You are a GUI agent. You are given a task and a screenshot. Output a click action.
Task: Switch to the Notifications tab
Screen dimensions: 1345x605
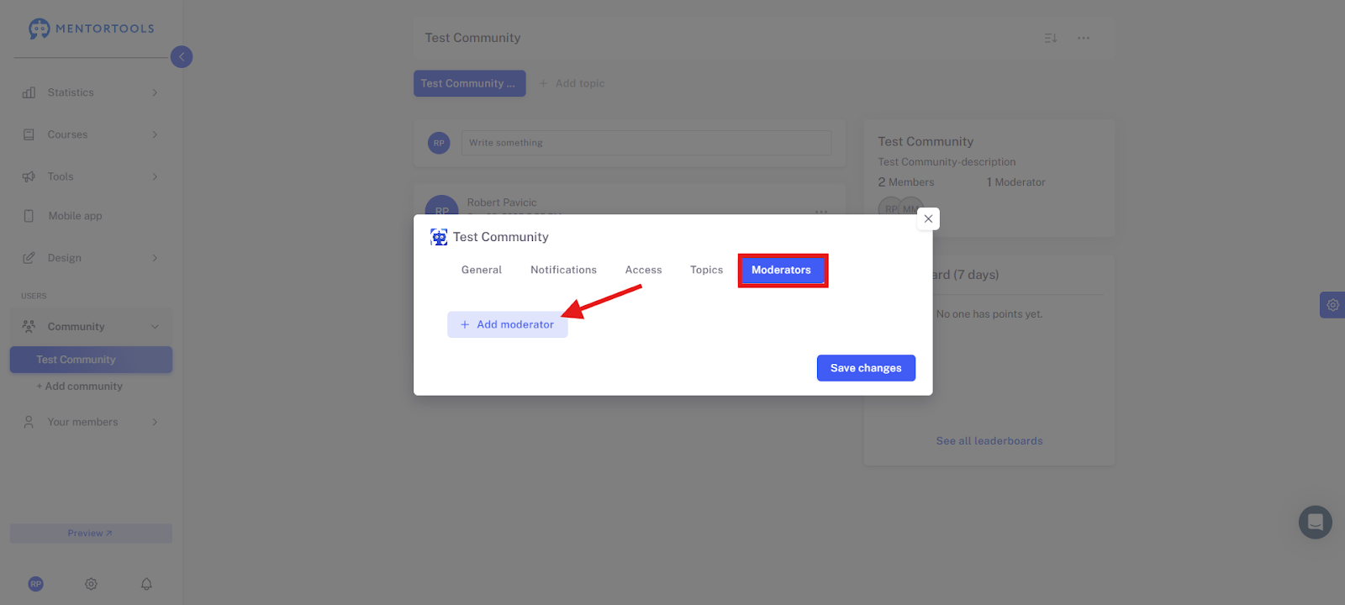[563, 270]
